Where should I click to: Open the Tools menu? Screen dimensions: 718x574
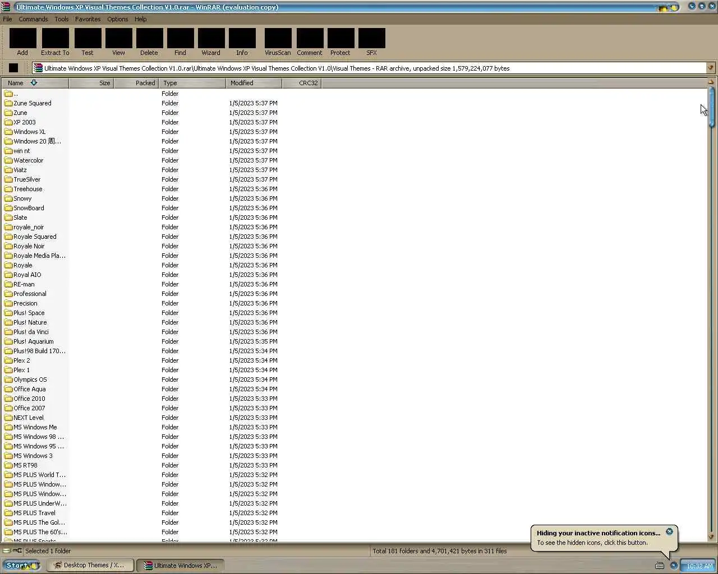point(62,19)
